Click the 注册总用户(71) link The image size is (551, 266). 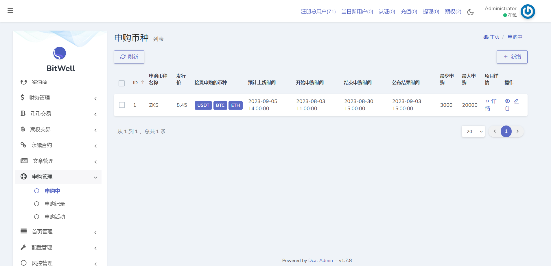[318, 12]
